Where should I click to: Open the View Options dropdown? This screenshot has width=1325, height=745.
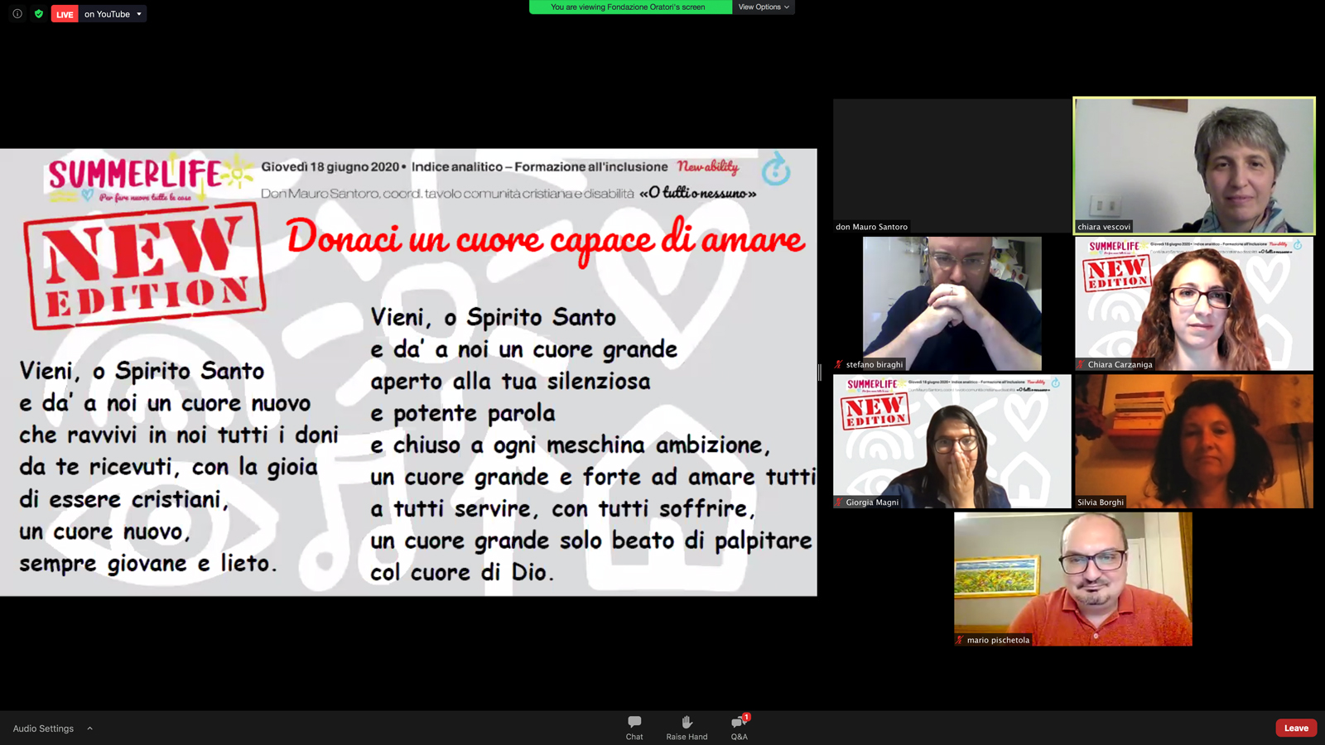[764, 7]
